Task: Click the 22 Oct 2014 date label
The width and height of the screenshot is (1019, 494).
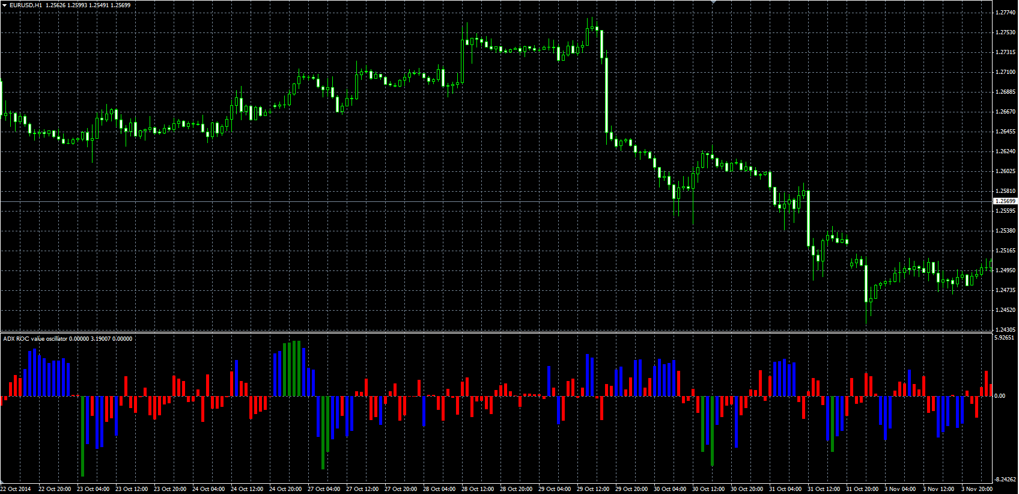Action: point(16,489)
